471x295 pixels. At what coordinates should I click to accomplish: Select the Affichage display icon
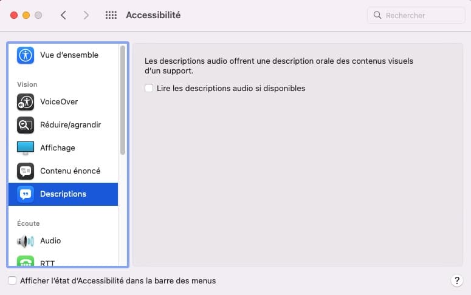click(26, 148)
